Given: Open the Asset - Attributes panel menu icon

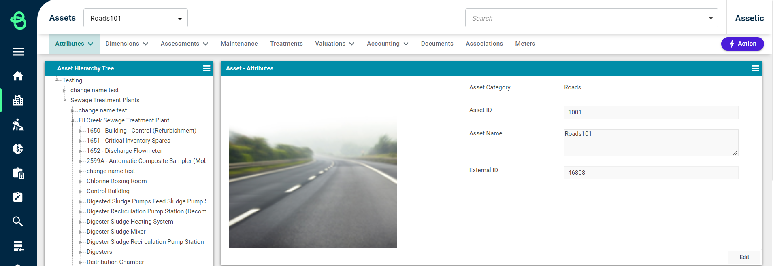Looking at the screenshot, I should [x=755, y=68].
